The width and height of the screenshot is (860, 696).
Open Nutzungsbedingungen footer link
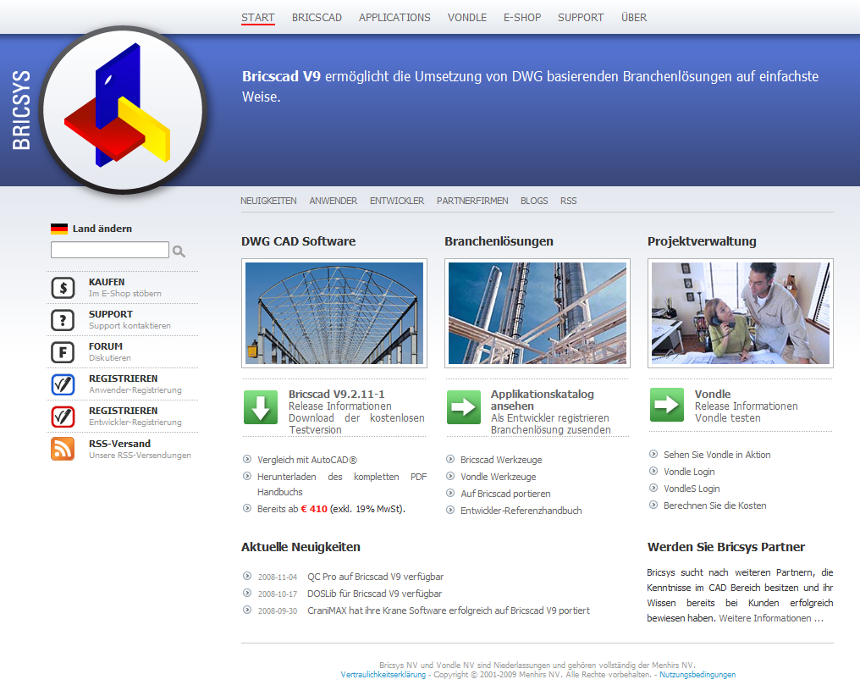[x=697, y=675]
